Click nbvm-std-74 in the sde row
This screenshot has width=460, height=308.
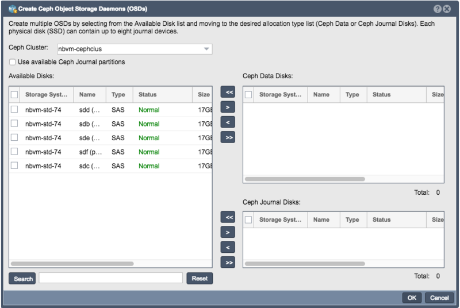pos(43,138)
